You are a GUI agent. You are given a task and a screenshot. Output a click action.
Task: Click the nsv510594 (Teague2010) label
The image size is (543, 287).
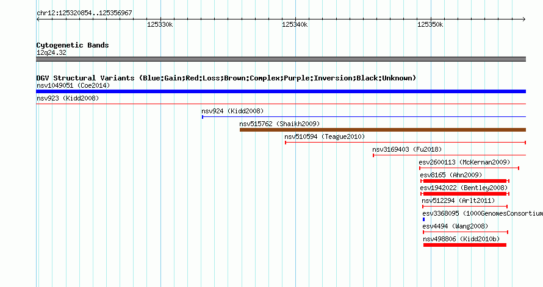[x=325, y=136]
